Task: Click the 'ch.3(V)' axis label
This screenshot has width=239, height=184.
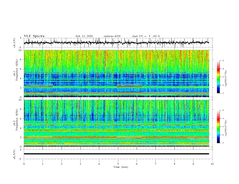Action: click(14, 154)
